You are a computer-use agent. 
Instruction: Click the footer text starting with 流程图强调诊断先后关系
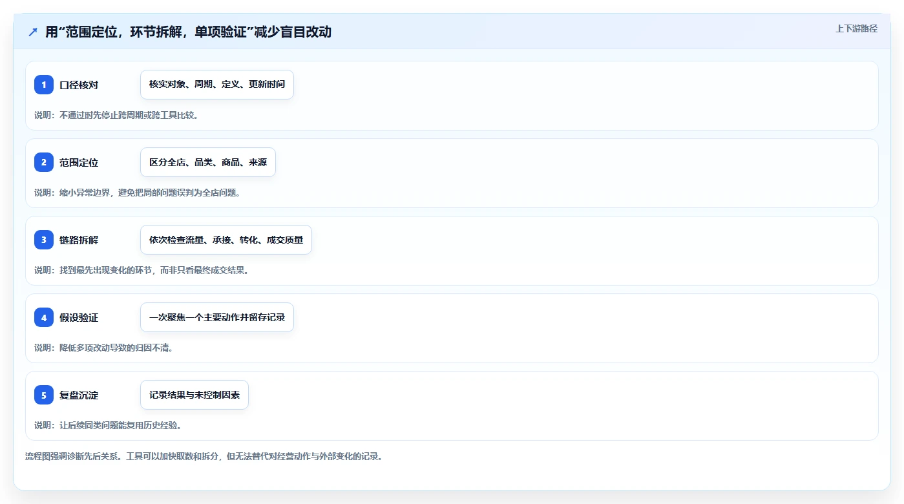(204, 456)
